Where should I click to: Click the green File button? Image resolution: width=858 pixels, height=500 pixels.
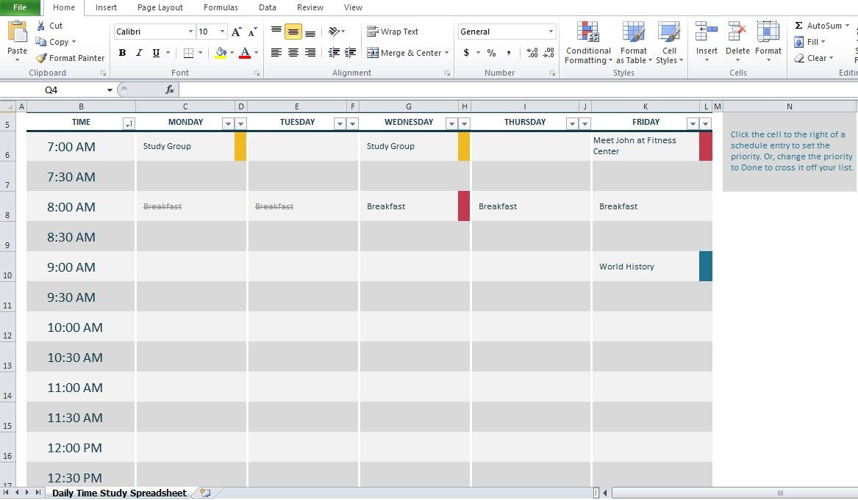[20, 7]
